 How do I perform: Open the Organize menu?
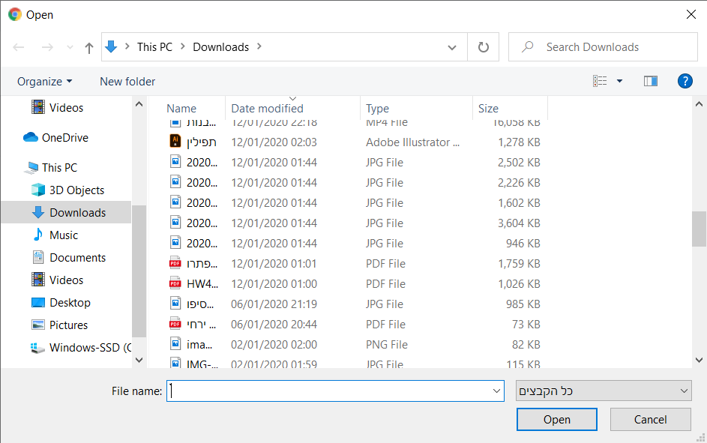coord(45,81)
